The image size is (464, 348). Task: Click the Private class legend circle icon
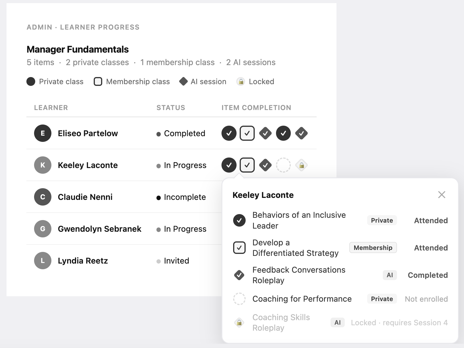(31, 82)
